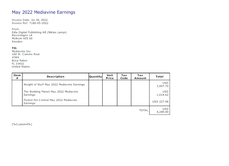The height and width of the screenshot is (166, 229).
Task: Click the #504 suite line
Action: point(15,58)
